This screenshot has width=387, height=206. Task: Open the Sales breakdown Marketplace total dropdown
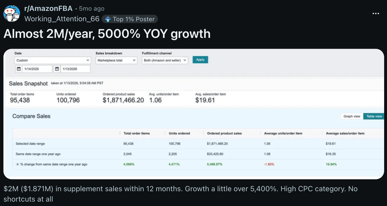pyautogui.click(x=116, y=60)
